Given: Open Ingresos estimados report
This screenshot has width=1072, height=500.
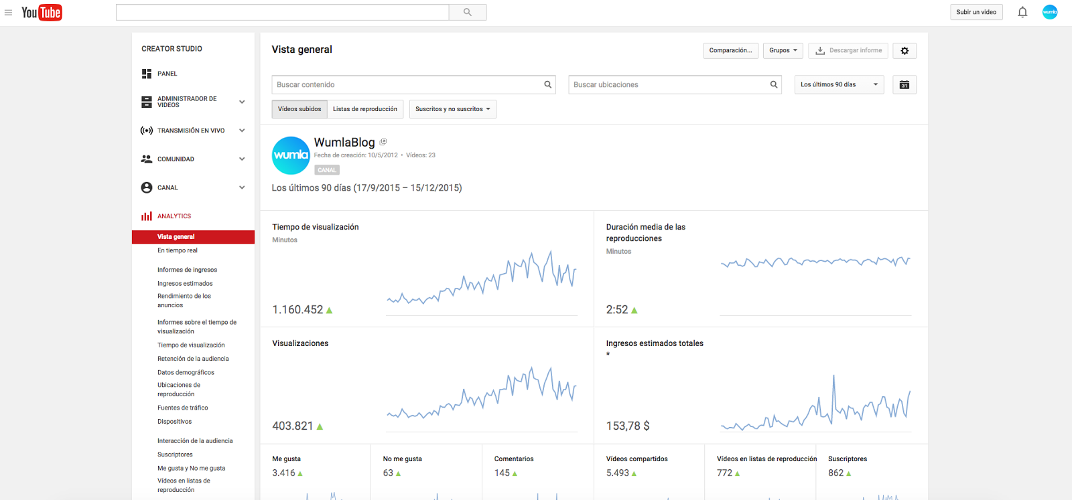Looking at the screenshot, I should pyautogui.click(x=185, y=284).
